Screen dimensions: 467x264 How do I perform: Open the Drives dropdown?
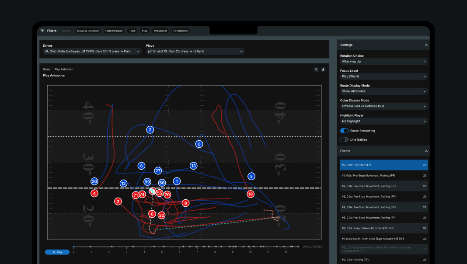pos(92,51)
